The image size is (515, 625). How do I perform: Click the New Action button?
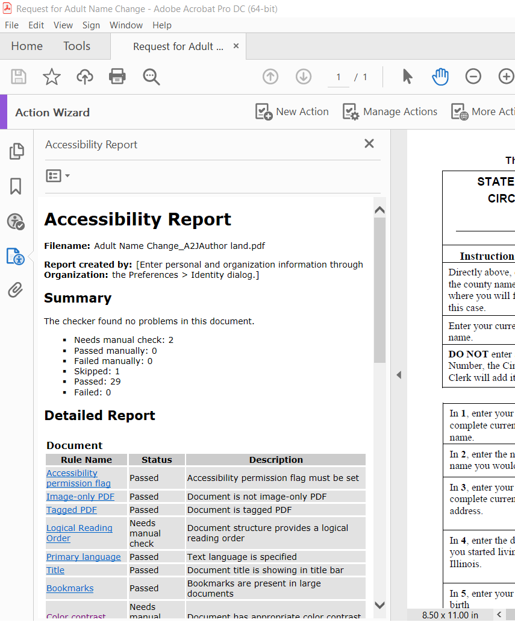(x=292, y=112)
